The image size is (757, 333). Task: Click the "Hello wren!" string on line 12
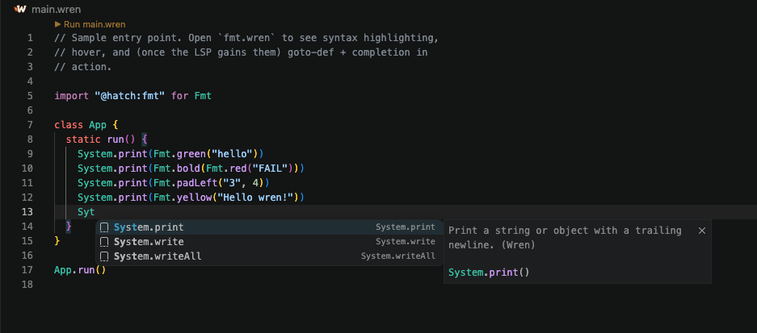point(256,197)
